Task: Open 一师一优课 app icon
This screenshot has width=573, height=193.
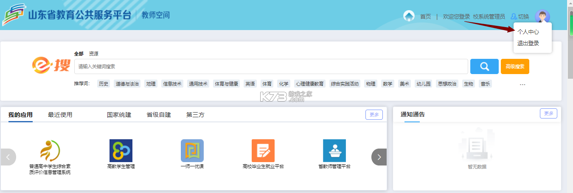Action: coord(192,151)
